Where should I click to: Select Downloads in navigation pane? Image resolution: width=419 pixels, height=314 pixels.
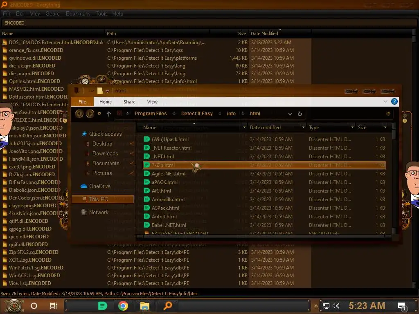pyautogui.click(x=105, y=154)
